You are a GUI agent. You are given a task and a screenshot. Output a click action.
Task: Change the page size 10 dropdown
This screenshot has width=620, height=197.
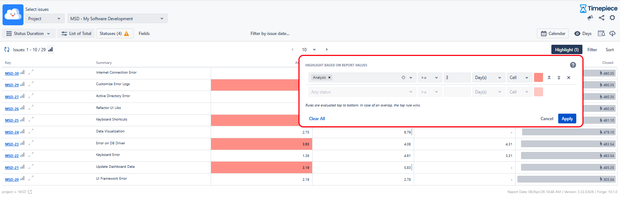click(309, 49)
